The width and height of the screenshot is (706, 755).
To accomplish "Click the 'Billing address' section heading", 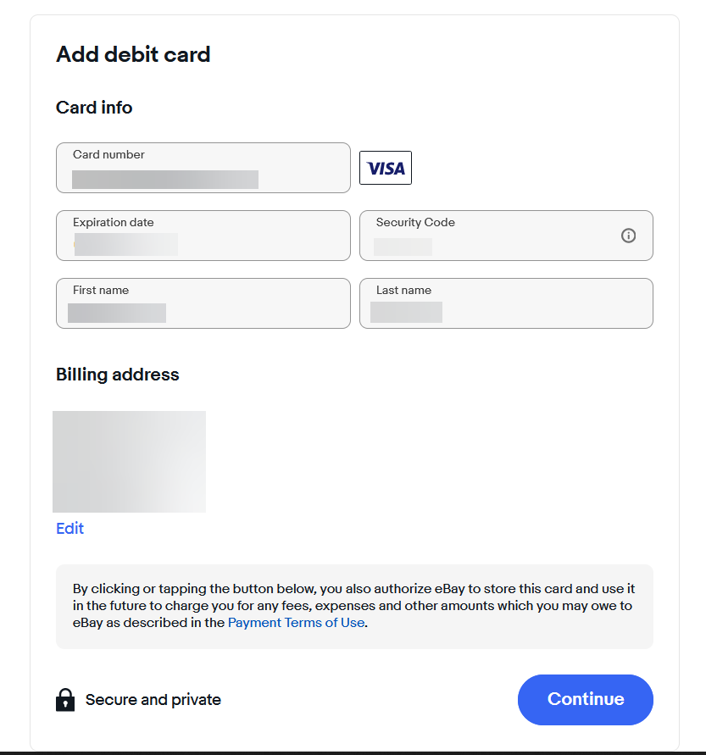I will tap(118, 375).
